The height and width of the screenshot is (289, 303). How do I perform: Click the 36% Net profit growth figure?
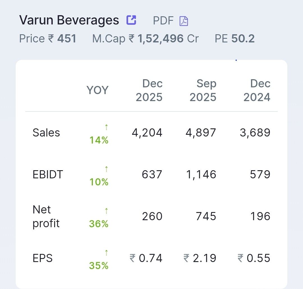[x=99, y=224]
